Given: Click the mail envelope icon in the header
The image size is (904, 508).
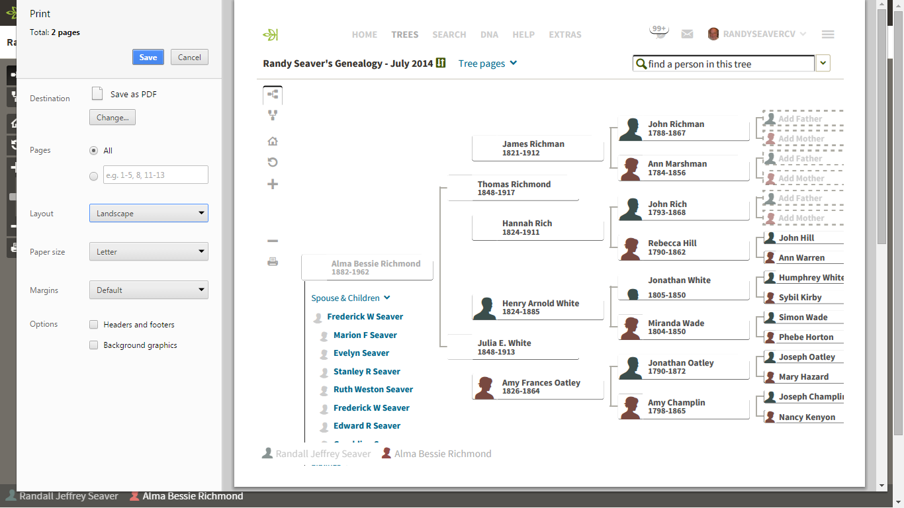Looking at the screenshot, I should 687,34.
